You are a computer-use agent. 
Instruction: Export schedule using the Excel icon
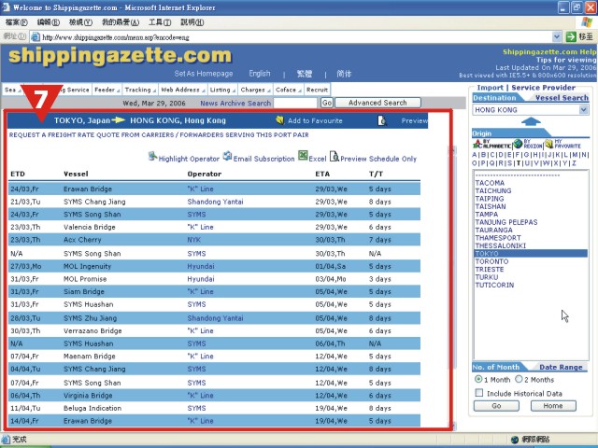pos(303,156)
